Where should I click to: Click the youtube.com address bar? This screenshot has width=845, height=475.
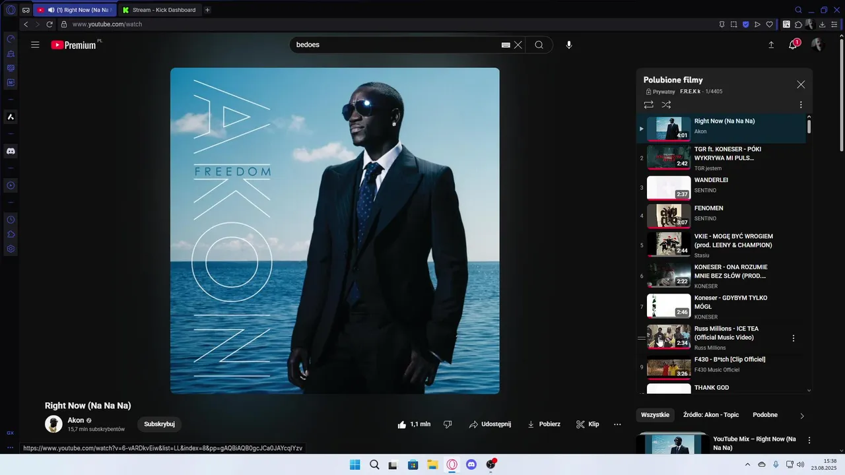[107, 24]
